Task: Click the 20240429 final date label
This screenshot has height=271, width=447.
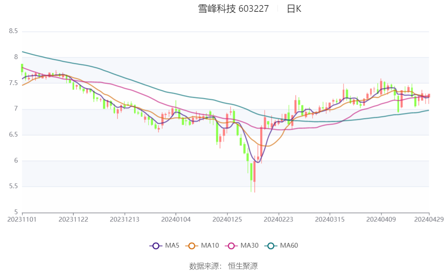Action: click(x=429, y=219)
